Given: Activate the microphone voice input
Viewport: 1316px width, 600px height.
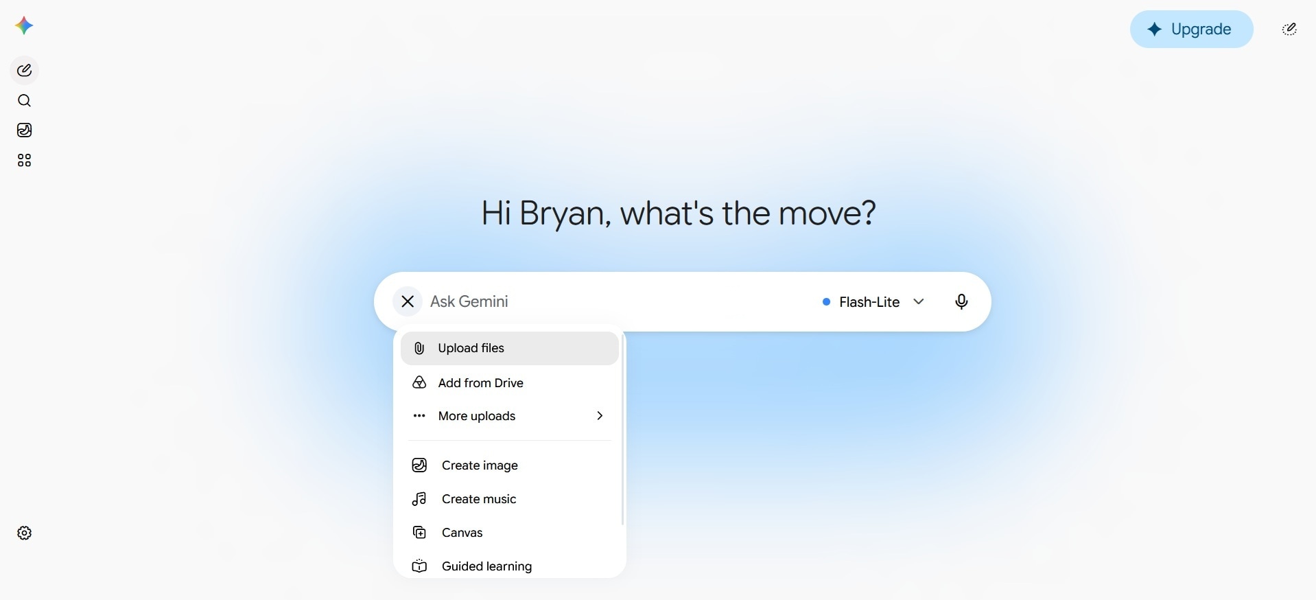Looking at the screenshot, I should click(x=961, y=301).
